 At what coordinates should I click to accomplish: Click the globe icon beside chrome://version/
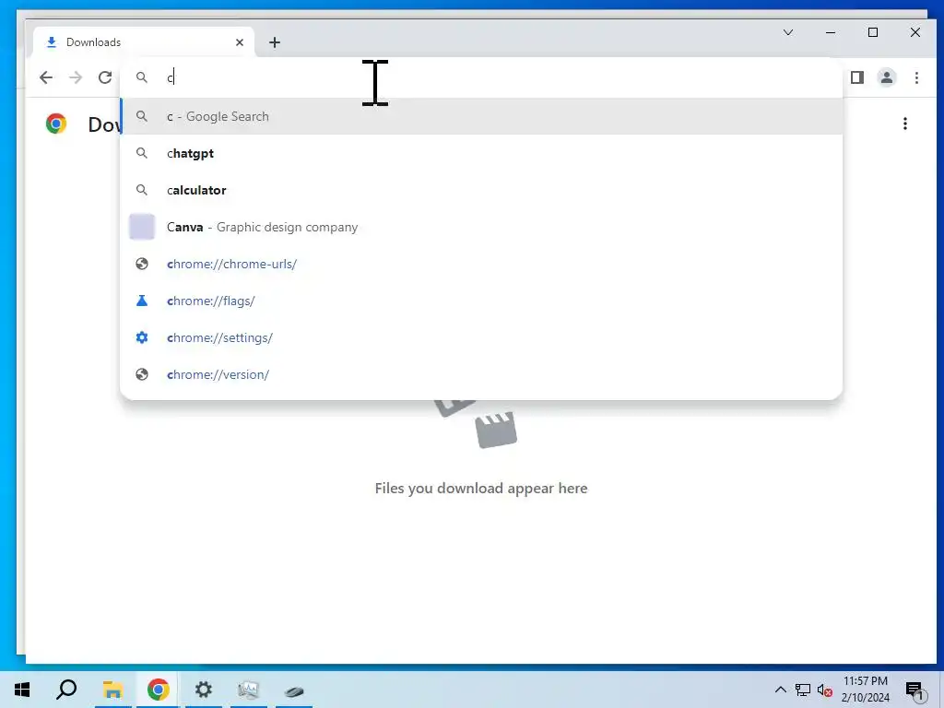pyautogui.click(x=141, y=374)
